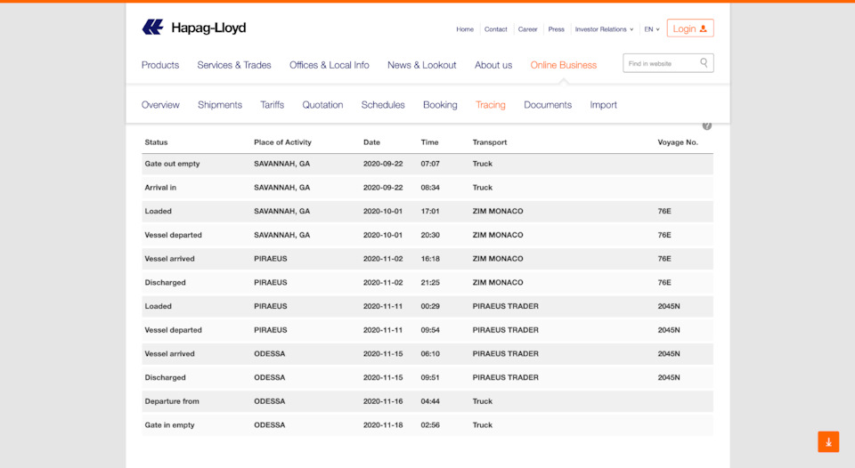The image size is (855, 468).
Task: Click the search magnifier icon
Action: [x=704, y=62]
